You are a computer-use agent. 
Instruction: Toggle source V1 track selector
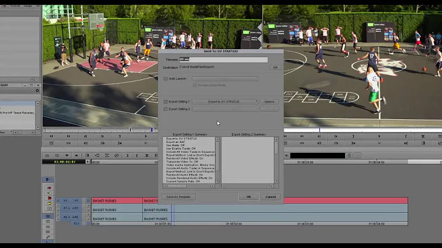click(x=65, y=201)
